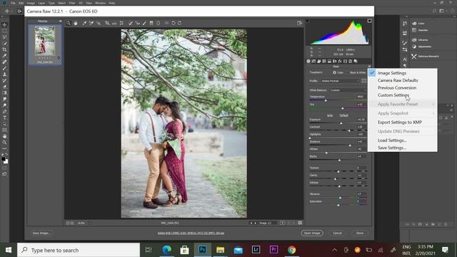
Task: Select the Radial Filter tool
Action: point(159,24)
